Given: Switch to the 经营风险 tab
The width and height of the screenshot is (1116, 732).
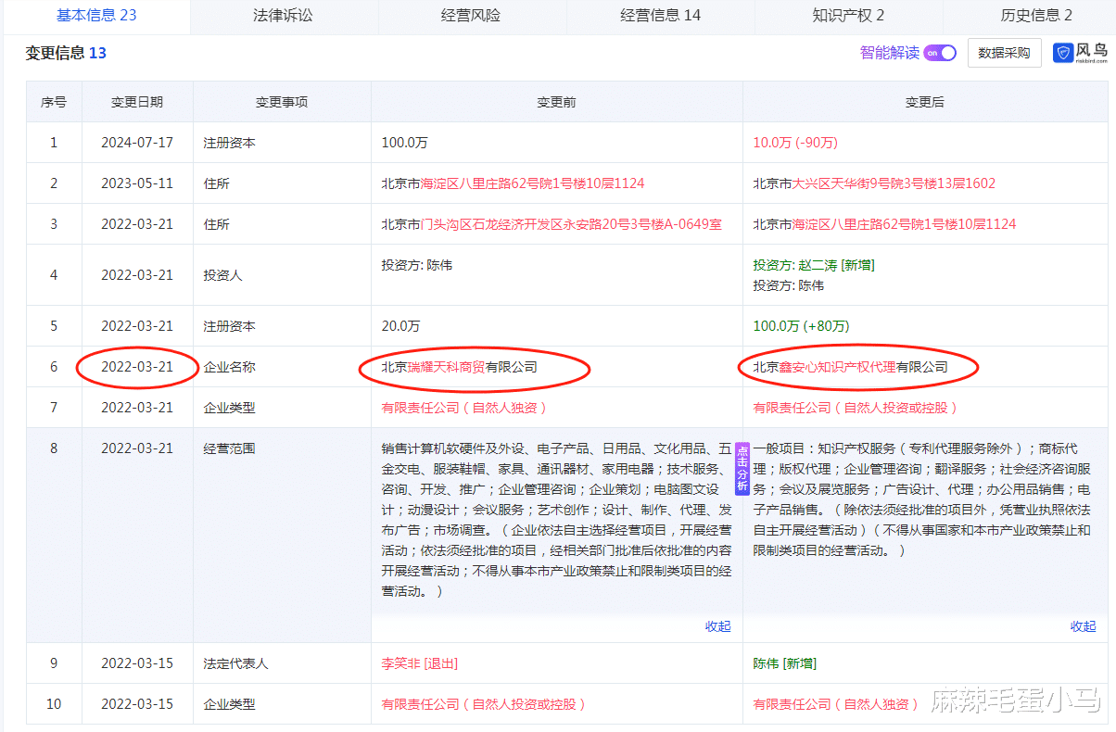Looking at the screenshot, I should pos(471,15).
